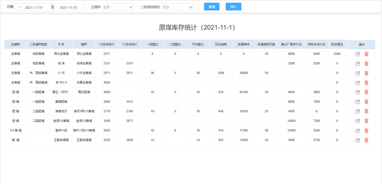Open calendar icon in date field

20,7
